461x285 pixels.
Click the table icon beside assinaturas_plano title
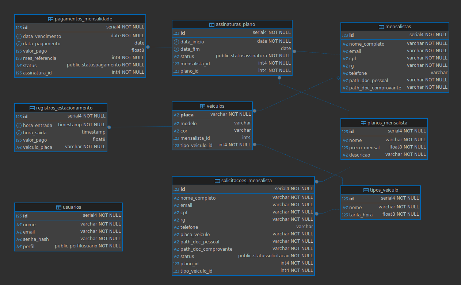pos(212,24)
